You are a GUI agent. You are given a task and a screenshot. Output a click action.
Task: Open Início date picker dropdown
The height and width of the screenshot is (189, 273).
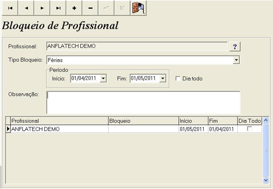coord(103,79)
